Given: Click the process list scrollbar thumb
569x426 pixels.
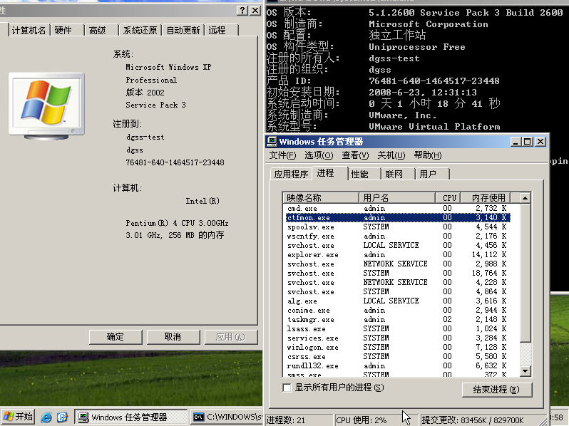Looking at the screenshot, I should [x=525, y=272].
